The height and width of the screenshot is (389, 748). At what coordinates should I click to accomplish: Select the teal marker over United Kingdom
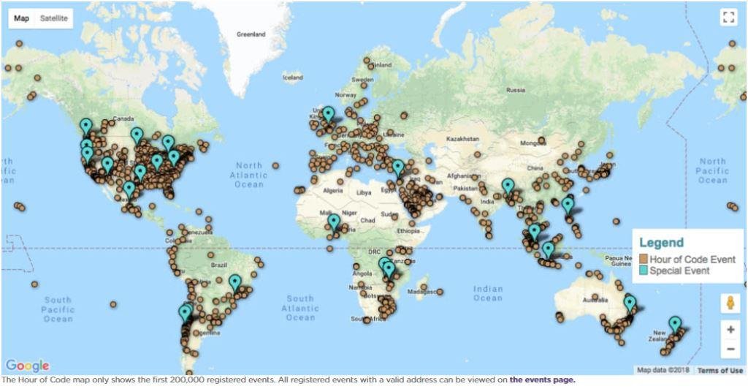[x=329, y=114]
